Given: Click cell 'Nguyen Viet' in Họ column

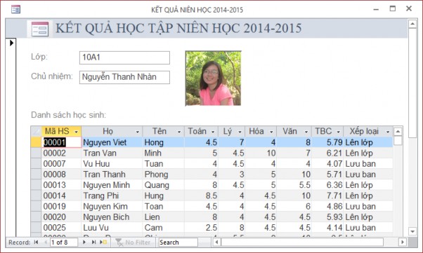Looking at the screenshot, I should click(x=112, y=142).
